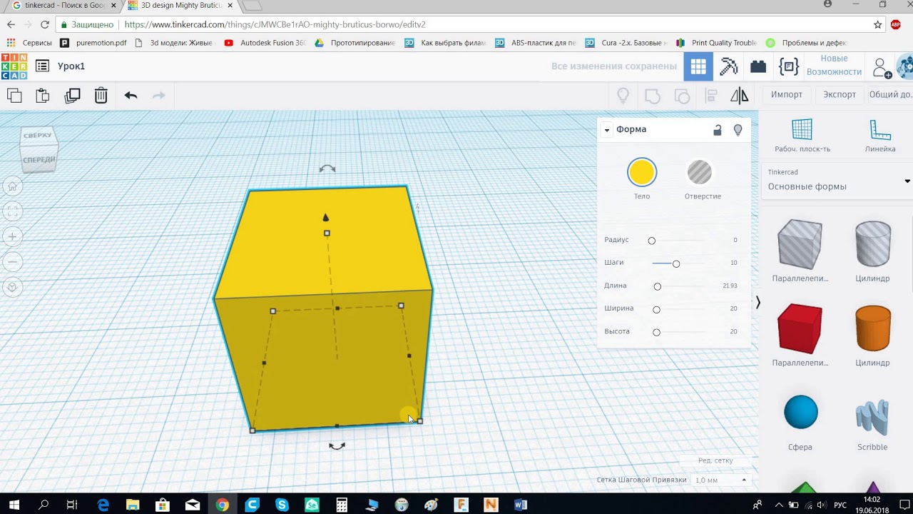The height and width of the screenshot is (514, 913).
Task: Undo the last action
Action: [x=131, y=95]
